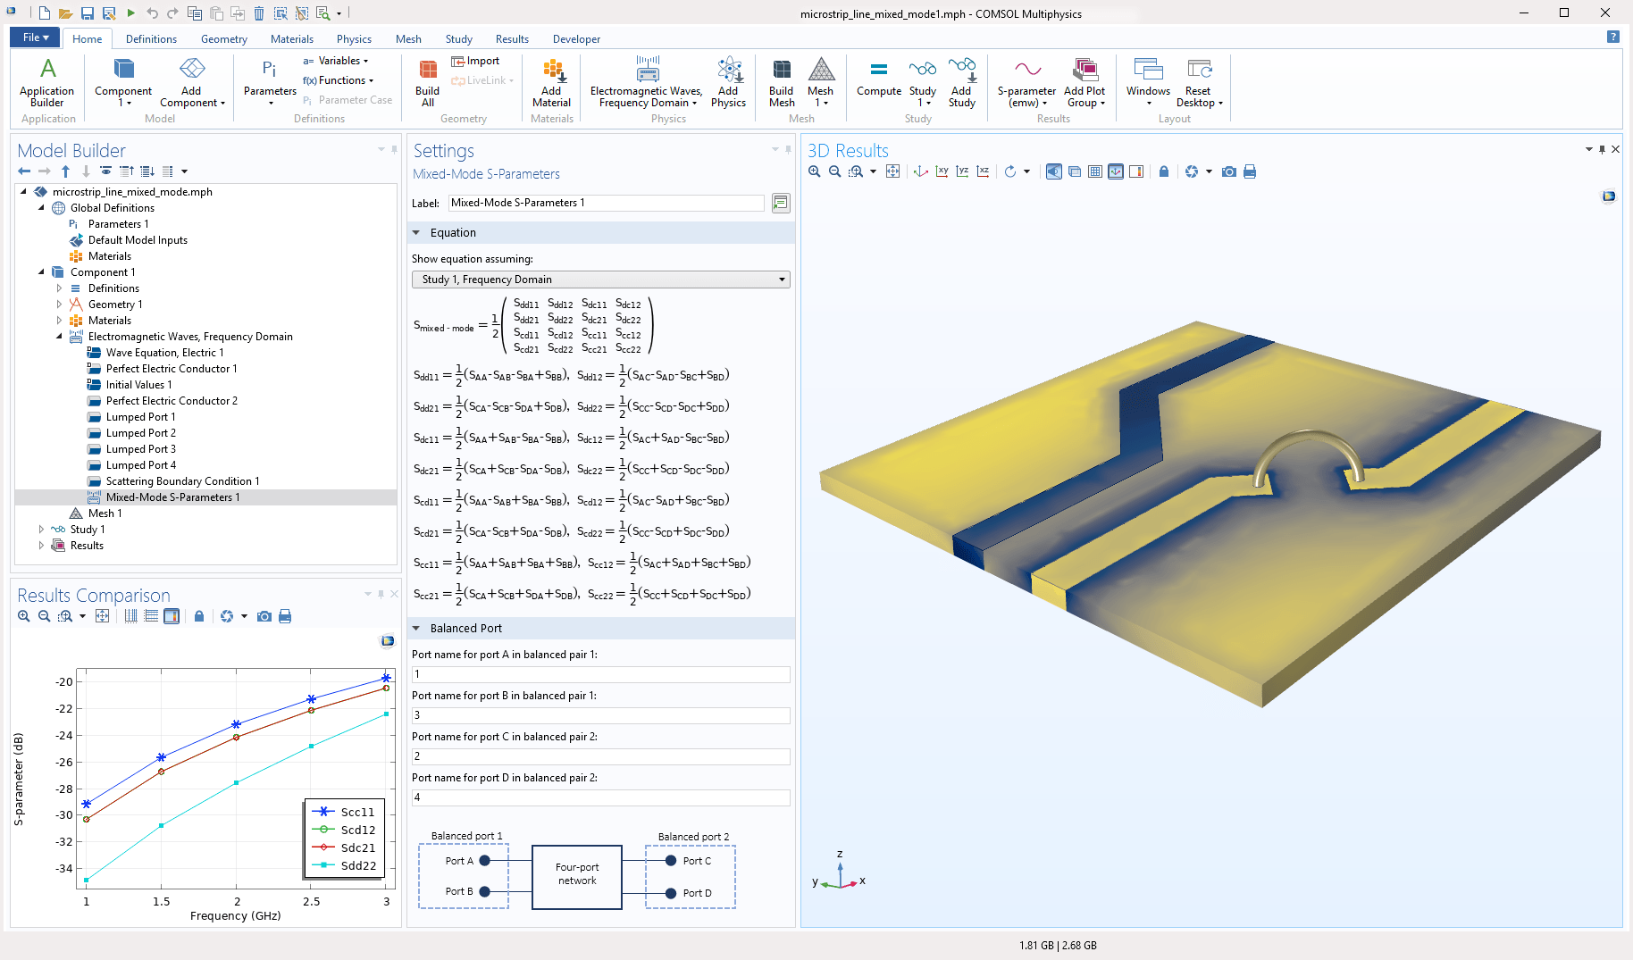Switch to the Geometry ribbon tab

point(222,38)
